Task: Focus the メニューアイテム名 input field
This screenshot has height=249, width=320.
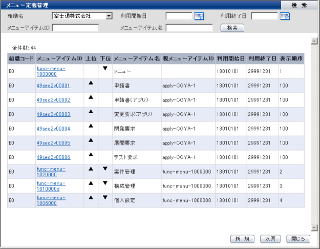Action: click(189, 28)
